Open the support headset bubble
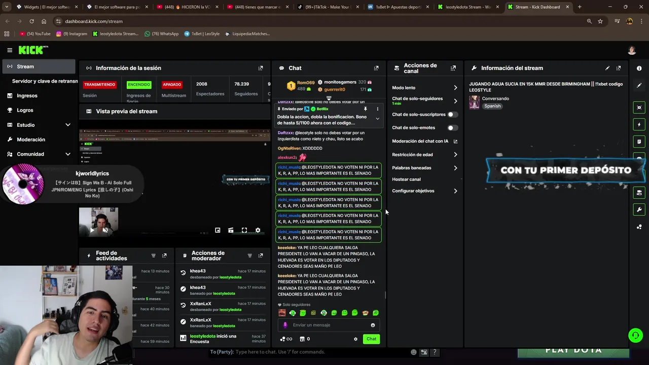Viewport: 649px width, 365px height. point(635,336)
